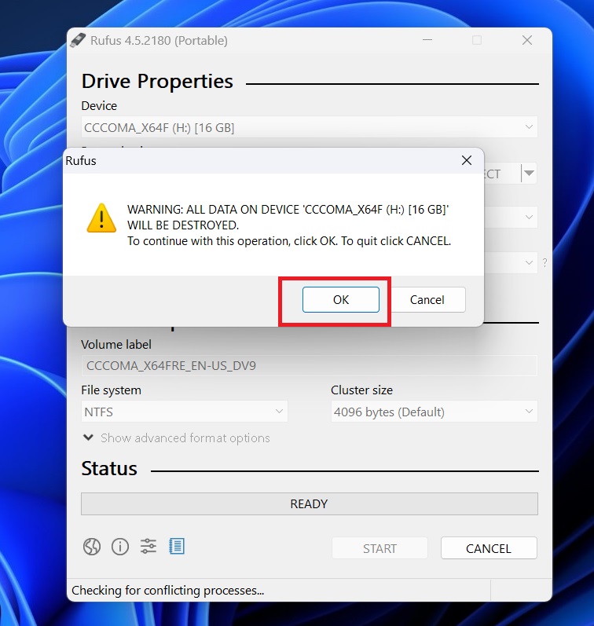The image size is (594, 626).
Task: Click the main window CANCEL button
Action: (489, 548)
